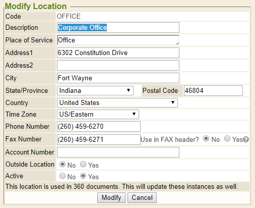
Task: Click the Modify button
Action: click(111, 197)
